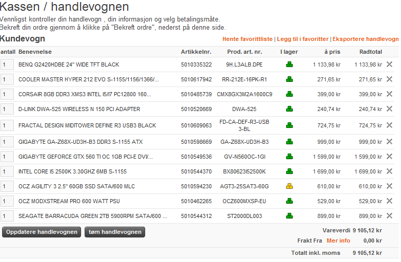
Task: Select article number 5010594230
Action: coord(196,186)
